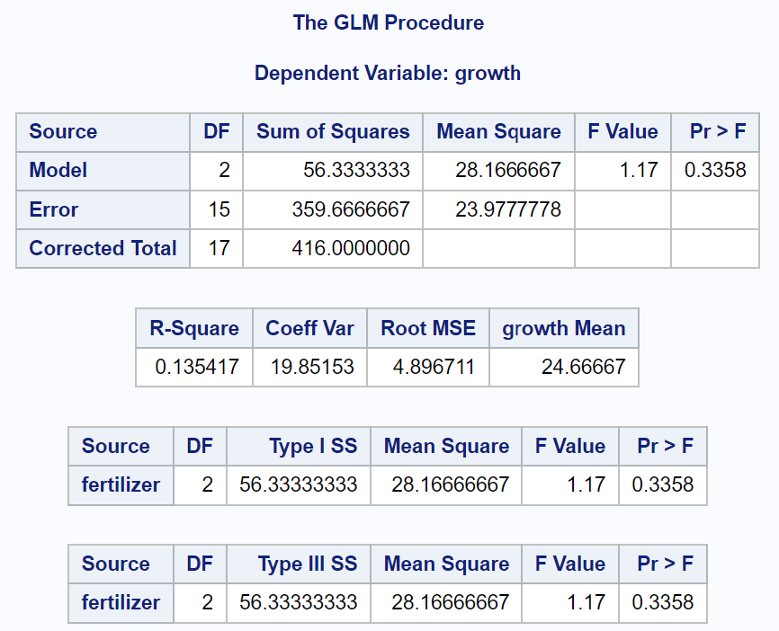Click the Type I SS column header
The height and width of the screenshot is (631, 779).
point(313,446)
